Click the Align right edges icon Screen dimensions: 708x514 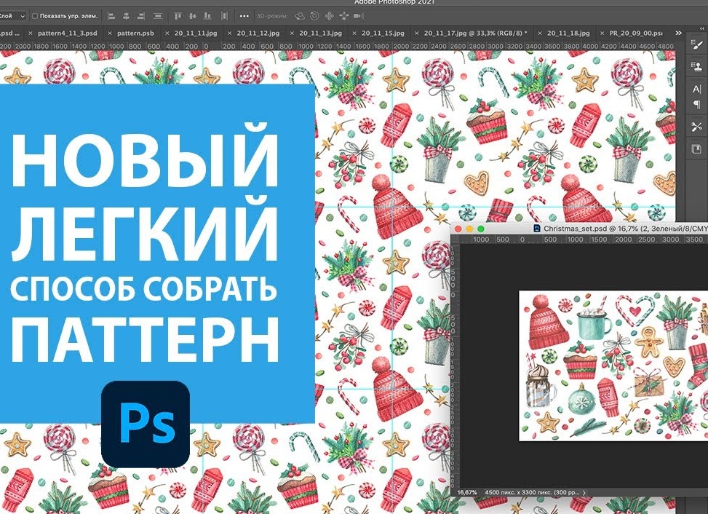[141, 16]
